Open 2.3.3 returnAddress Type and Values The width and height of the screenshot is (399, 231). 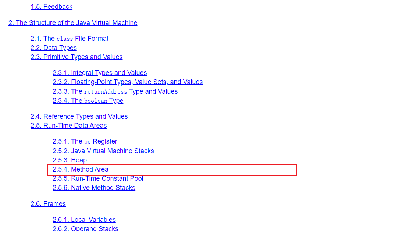(x=115, y=91)
